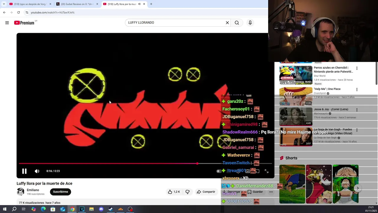Start voice search with microphone icon

pyautogui.click(x=250, y=23)
